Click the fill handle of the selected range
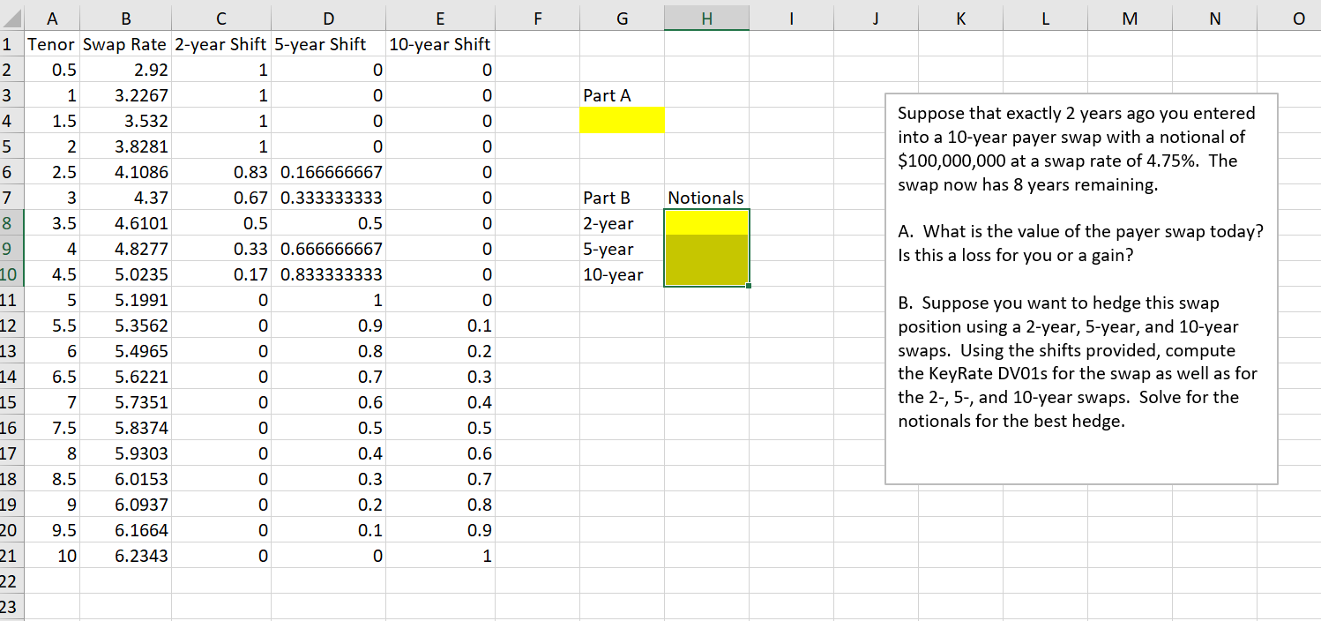Image resolution: width=1321 pixels, height=621 pixels. 748,287
